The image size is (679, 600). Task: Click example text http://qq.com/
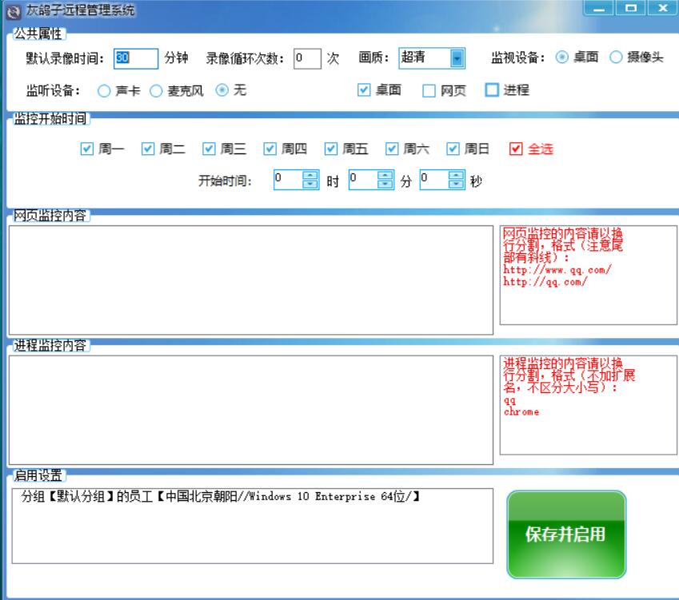click(x=545, y=282)
